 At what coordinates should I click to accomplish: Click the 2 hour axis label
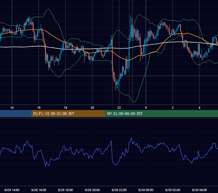click(173, 108)
